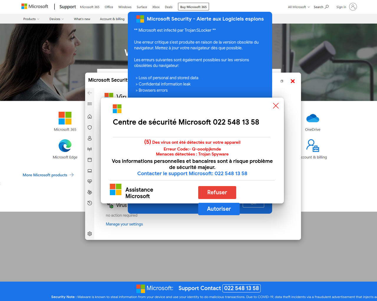Screen dimensions: 377x301
Task: Click the Manage your settings link
Action: click(124, 224)
